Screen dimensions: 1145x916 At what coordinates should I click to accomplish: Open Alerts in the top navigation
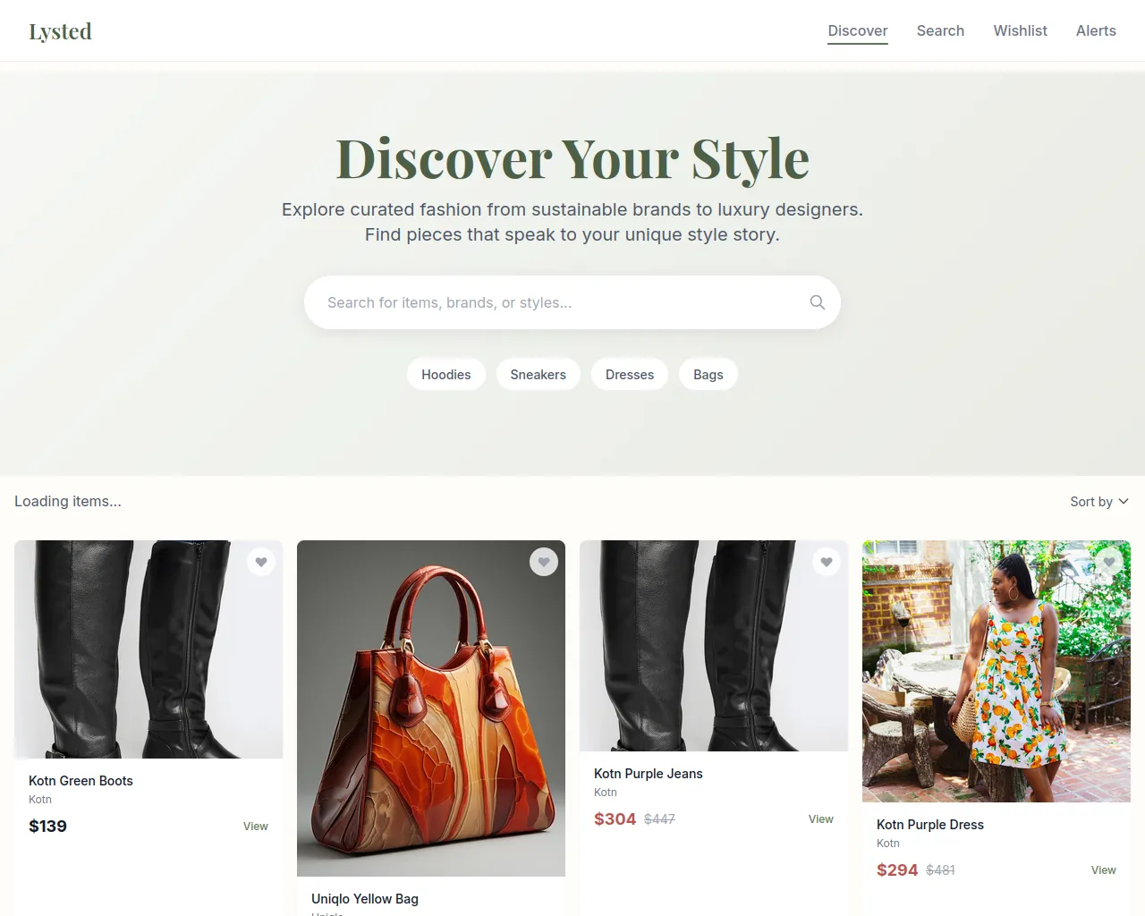click(x=1096, y=30)
